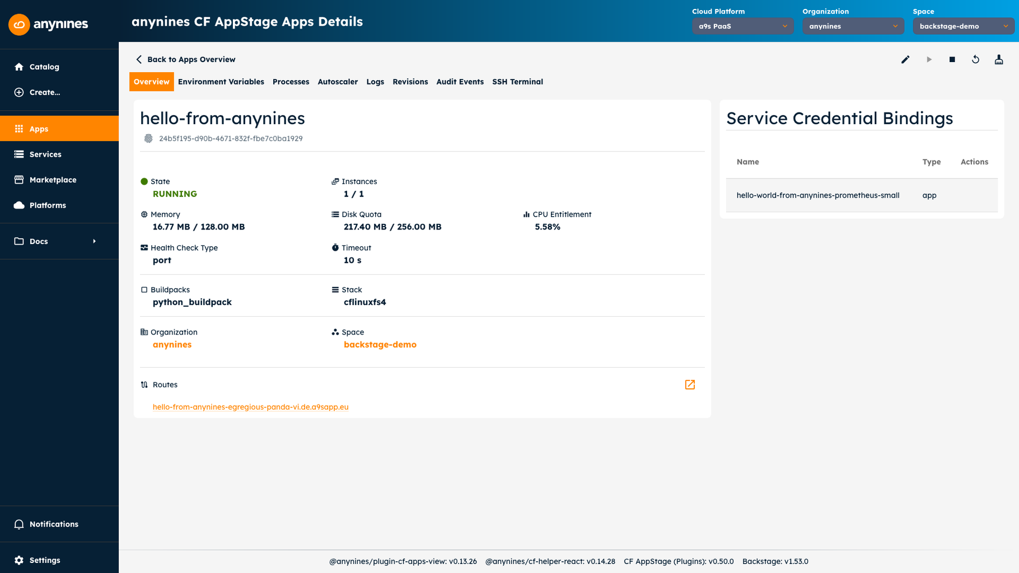Click the Memory usage value

coord(199,227)
